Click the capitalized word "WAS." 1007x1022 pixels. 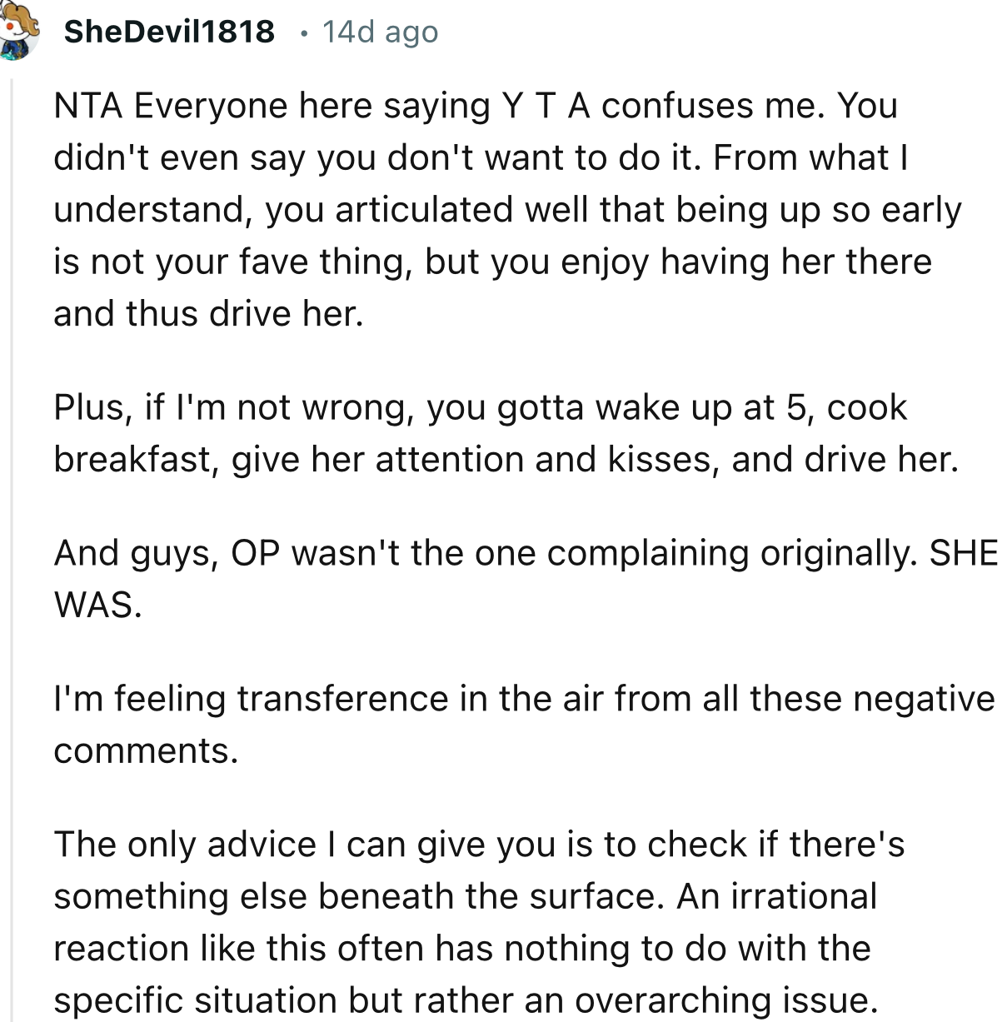tap(97, 606)
